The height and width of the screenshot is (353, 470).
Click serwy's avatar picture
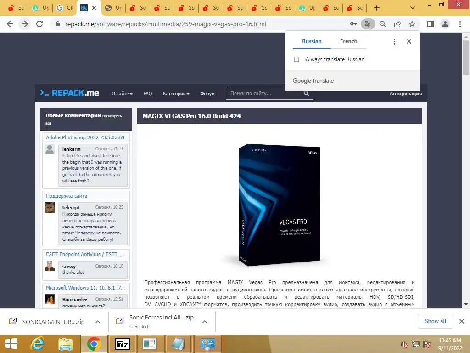click(50, 266)
